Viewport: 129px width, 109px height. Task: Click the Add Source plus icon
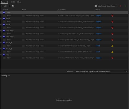tap(2, 6)
